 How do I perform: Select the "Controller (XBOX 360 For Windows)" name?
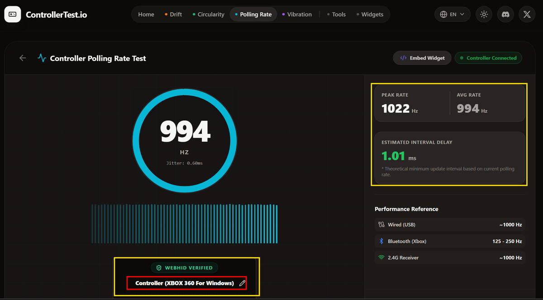point(185,283)
